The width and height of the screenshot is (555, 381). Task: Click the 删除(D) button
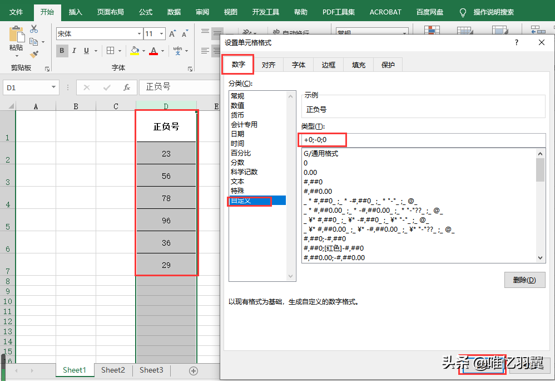(x=524, y=280)
